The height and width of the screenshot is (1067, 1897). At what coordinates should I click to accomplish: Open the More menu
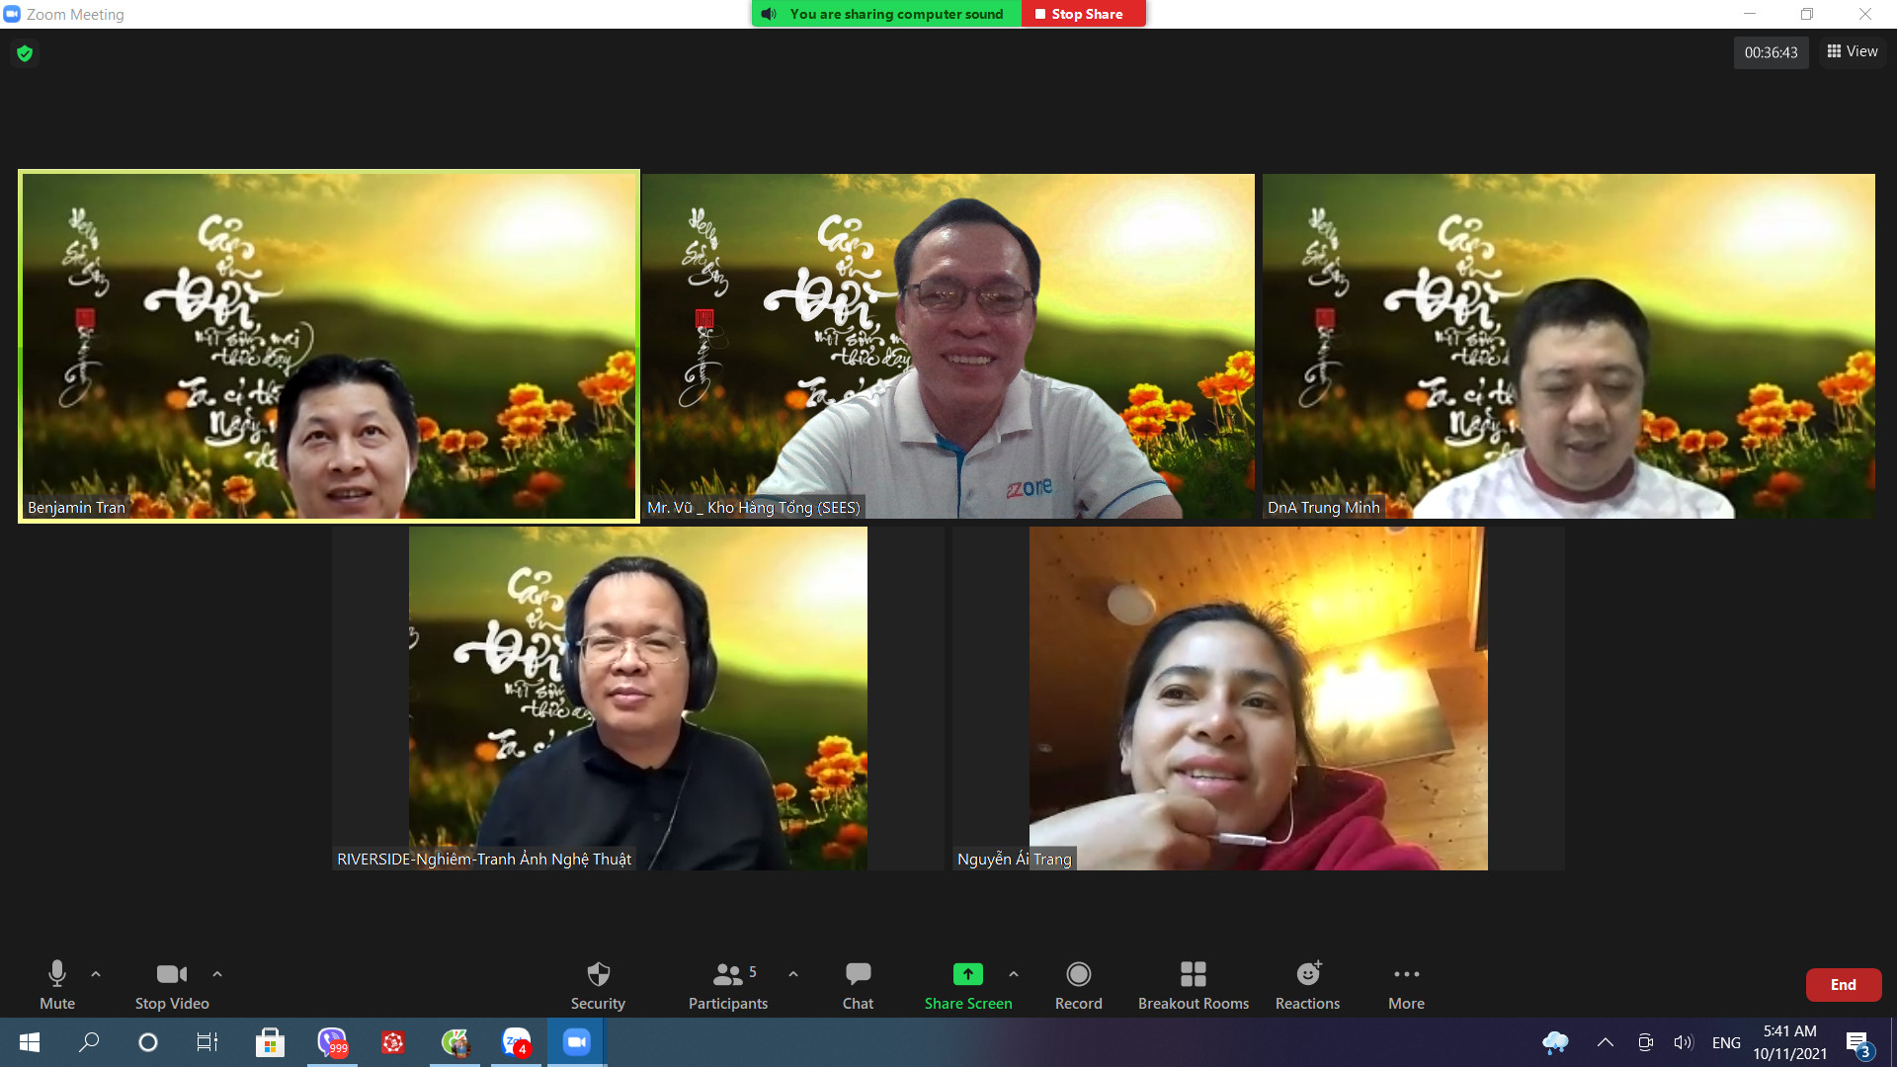(1406, 984)
